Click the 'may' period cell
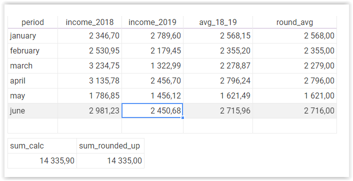 coord(32,95)
